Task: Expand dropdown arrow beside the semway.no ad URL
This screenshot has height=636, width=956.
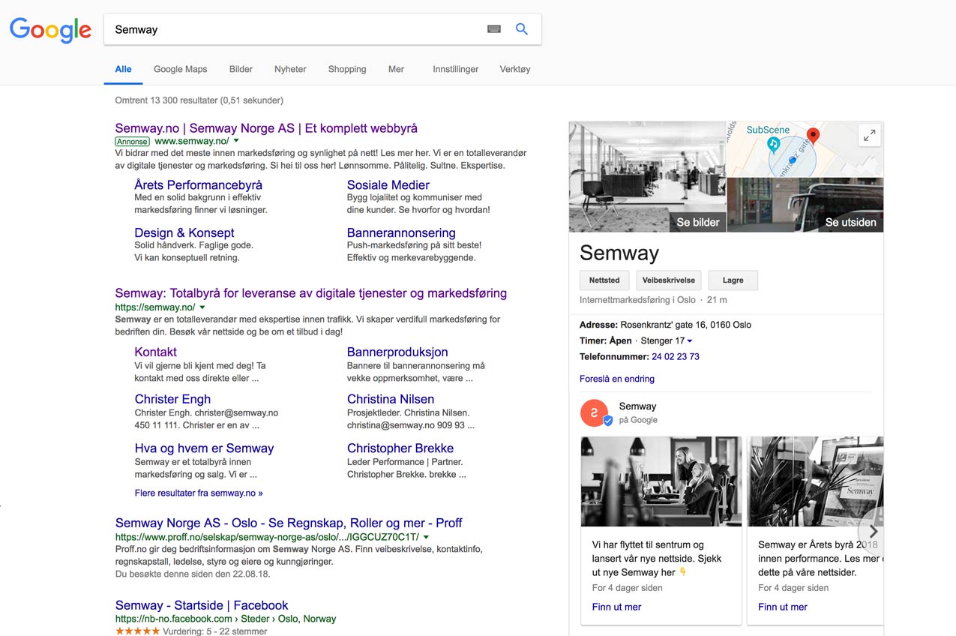Action: coord(235,141)
